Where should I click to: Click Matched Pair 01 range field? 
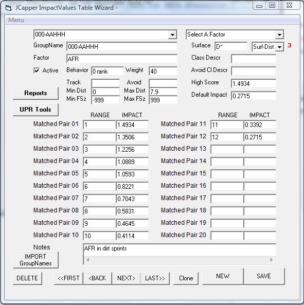click(x=100, y=124)
